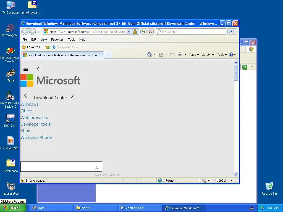Viewport: 283px width, 212px height.
Task: Expand the address bar history dropdown
Action: [129, 32]
